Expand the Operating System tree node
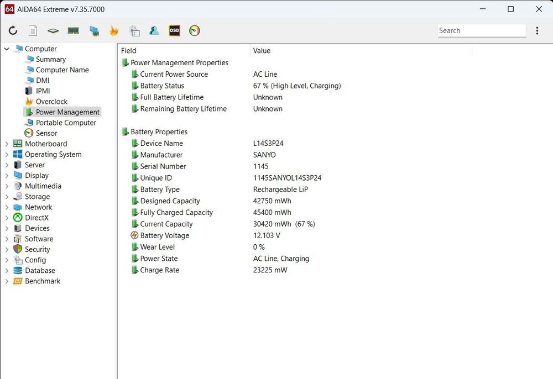 pyautogui.click(x=7, y=154)
